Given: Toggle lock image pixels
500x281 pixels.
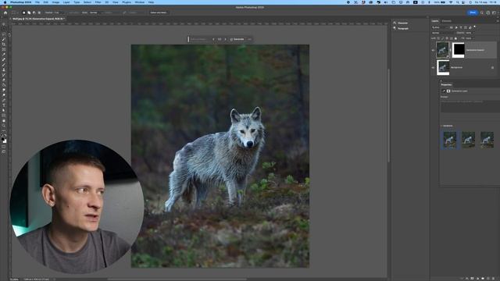Looking at the screenshot, I should click(443, 38).
